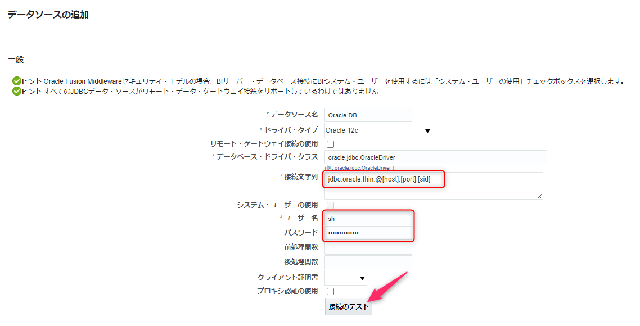This screenshot has width=640, height=326.
Task: Click the 一般 section heading
Action: pyautogui.click(x=16, y=60)
